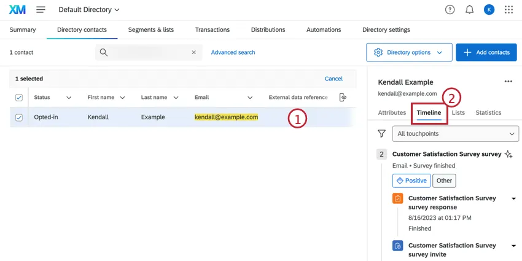This screenshot has width=522, height=261.
Task: Open the hamburger navigation menu
Action: [41, 10]
